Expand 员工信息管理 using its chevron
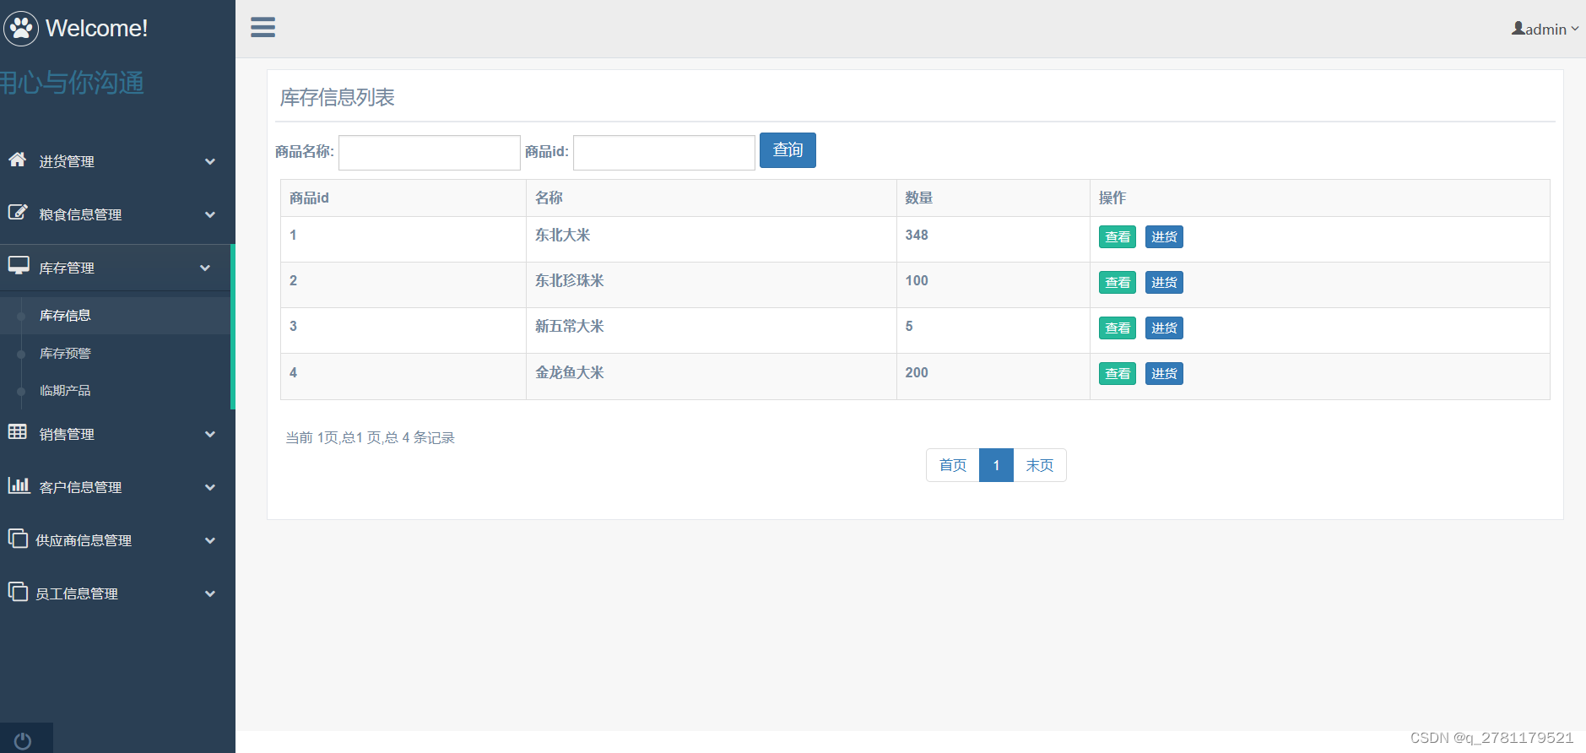 pos(210,593)
